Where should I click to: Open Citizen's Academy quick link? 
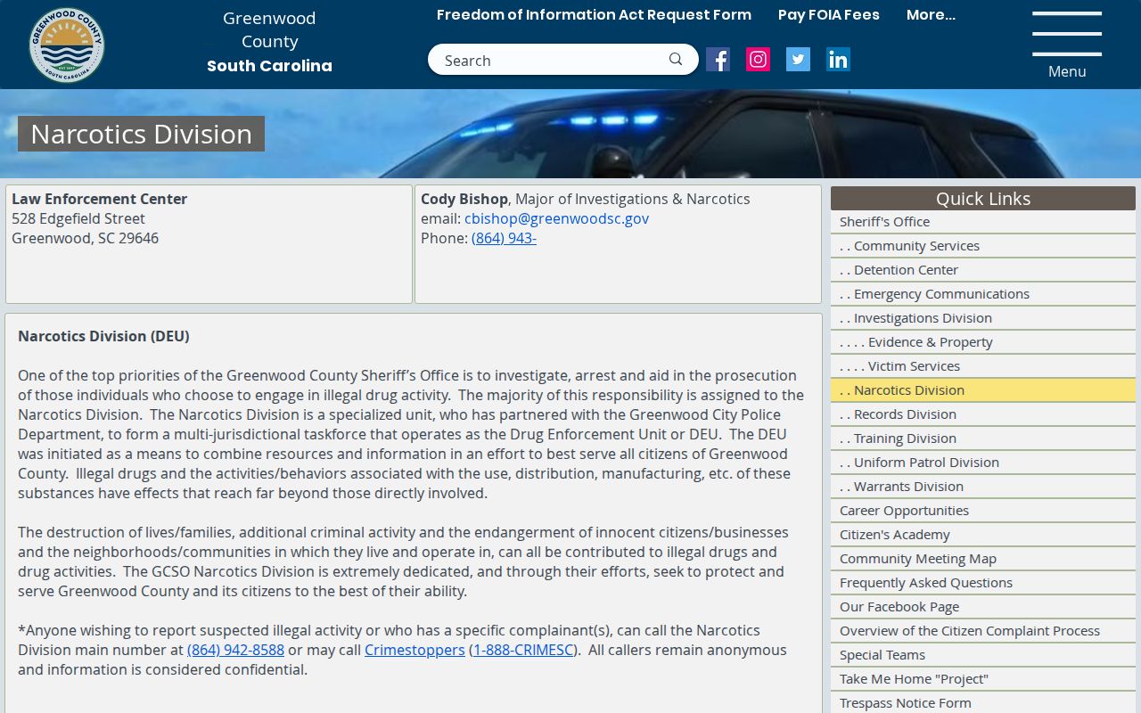click(x=983, y=535)
